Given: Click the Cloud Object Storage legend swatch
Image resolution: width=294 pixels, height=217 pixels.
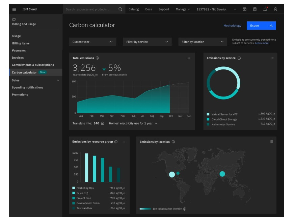Looking at the screenshot, I should (208, 119).
